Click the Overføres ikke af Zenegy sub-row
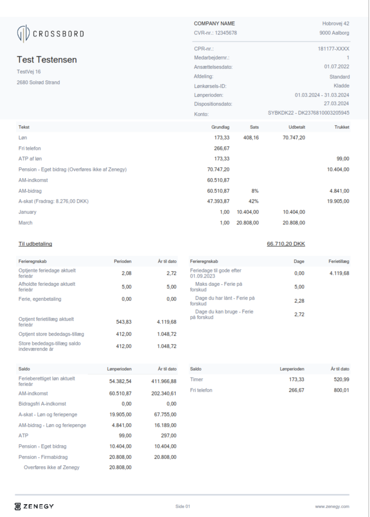Viewport: 370px width, 517px height. pos(51,467)
